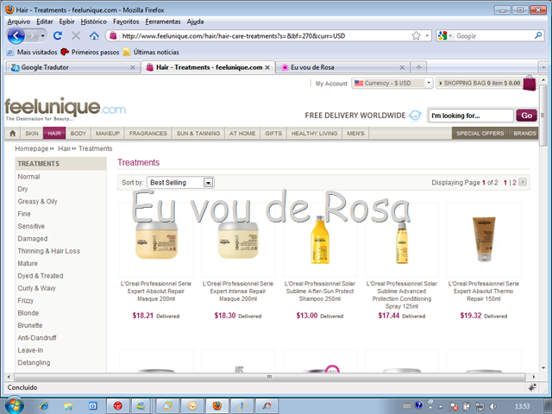Click the vertical scrollbar down arrow
The image size is (552, 414).
pyautogui.click(x=543, y=368)
